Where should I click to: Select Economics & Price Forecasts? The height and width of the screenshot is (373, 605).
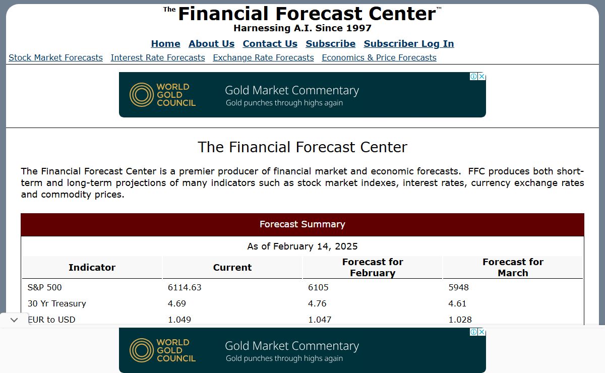tap(379, 57)
